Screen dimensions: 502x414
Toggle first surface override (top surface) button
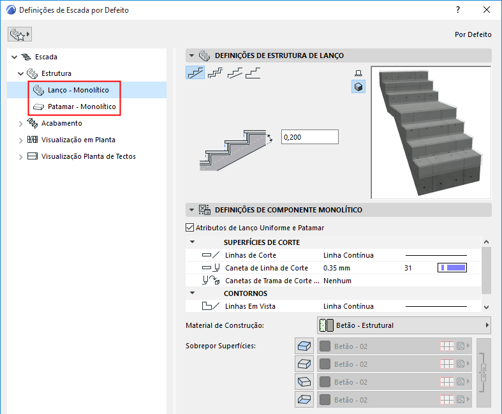[304, 346]
